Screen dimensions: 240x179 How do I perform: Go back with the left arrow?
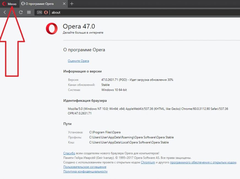[5, 12]
